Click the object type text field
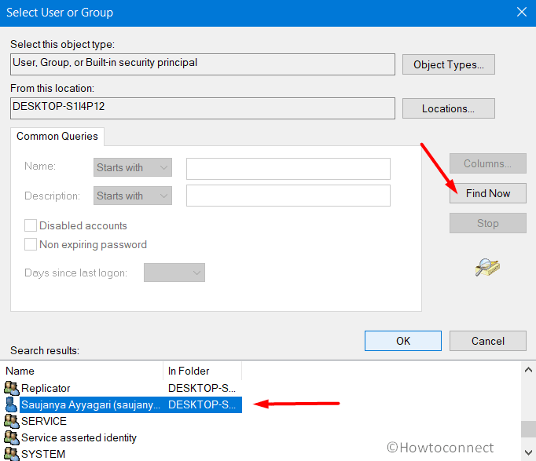This screenshot has width=536, height=461. [x=203, y=64]
